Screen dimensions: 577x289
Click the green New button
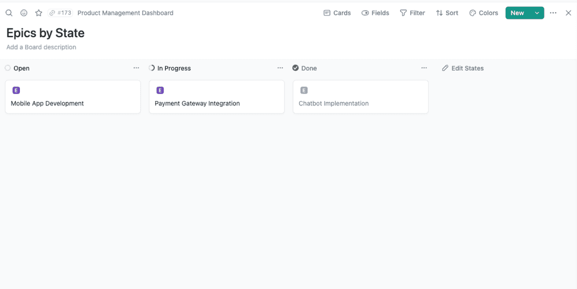[x=517, y=13]
